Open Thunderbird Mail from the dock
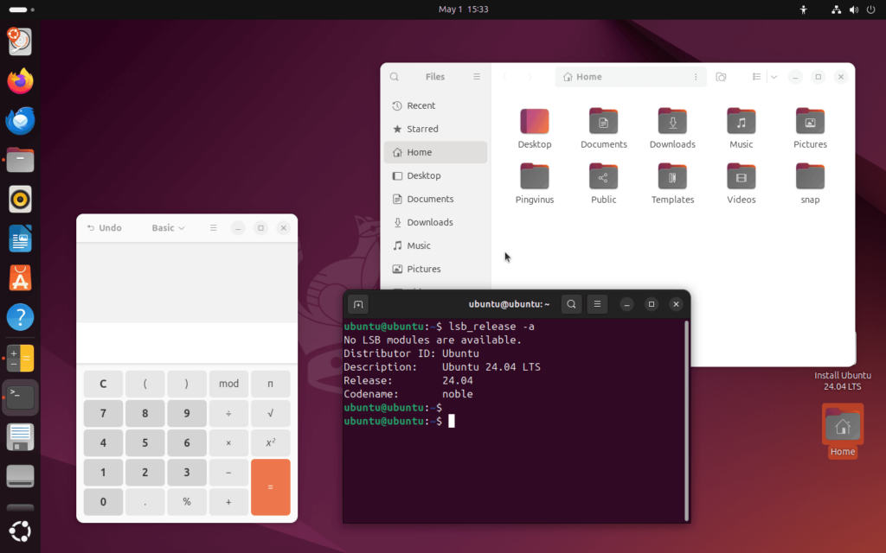Viewport: 886px width, 553px height. pyautogui.click(x=20, y=121)
